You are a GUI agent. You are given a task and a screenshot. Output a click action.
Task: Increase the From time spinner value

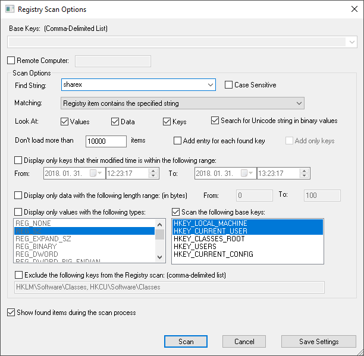[153, 171]
